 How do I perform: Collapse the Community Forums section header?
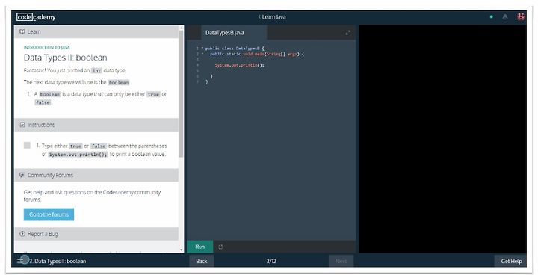pos(96,175)
